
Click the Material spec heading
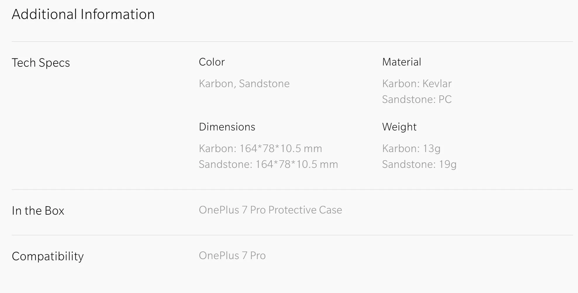401,62
